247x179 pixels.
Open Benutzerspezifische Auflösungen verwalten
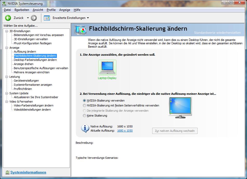(41, 68)
